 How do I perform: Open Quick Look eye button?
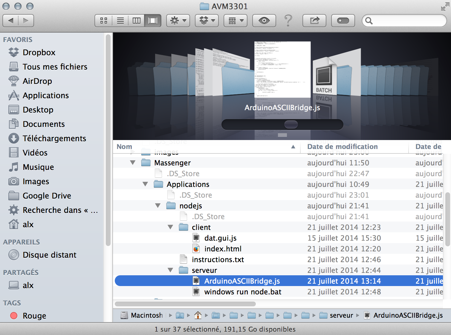(x=264, y=21)
